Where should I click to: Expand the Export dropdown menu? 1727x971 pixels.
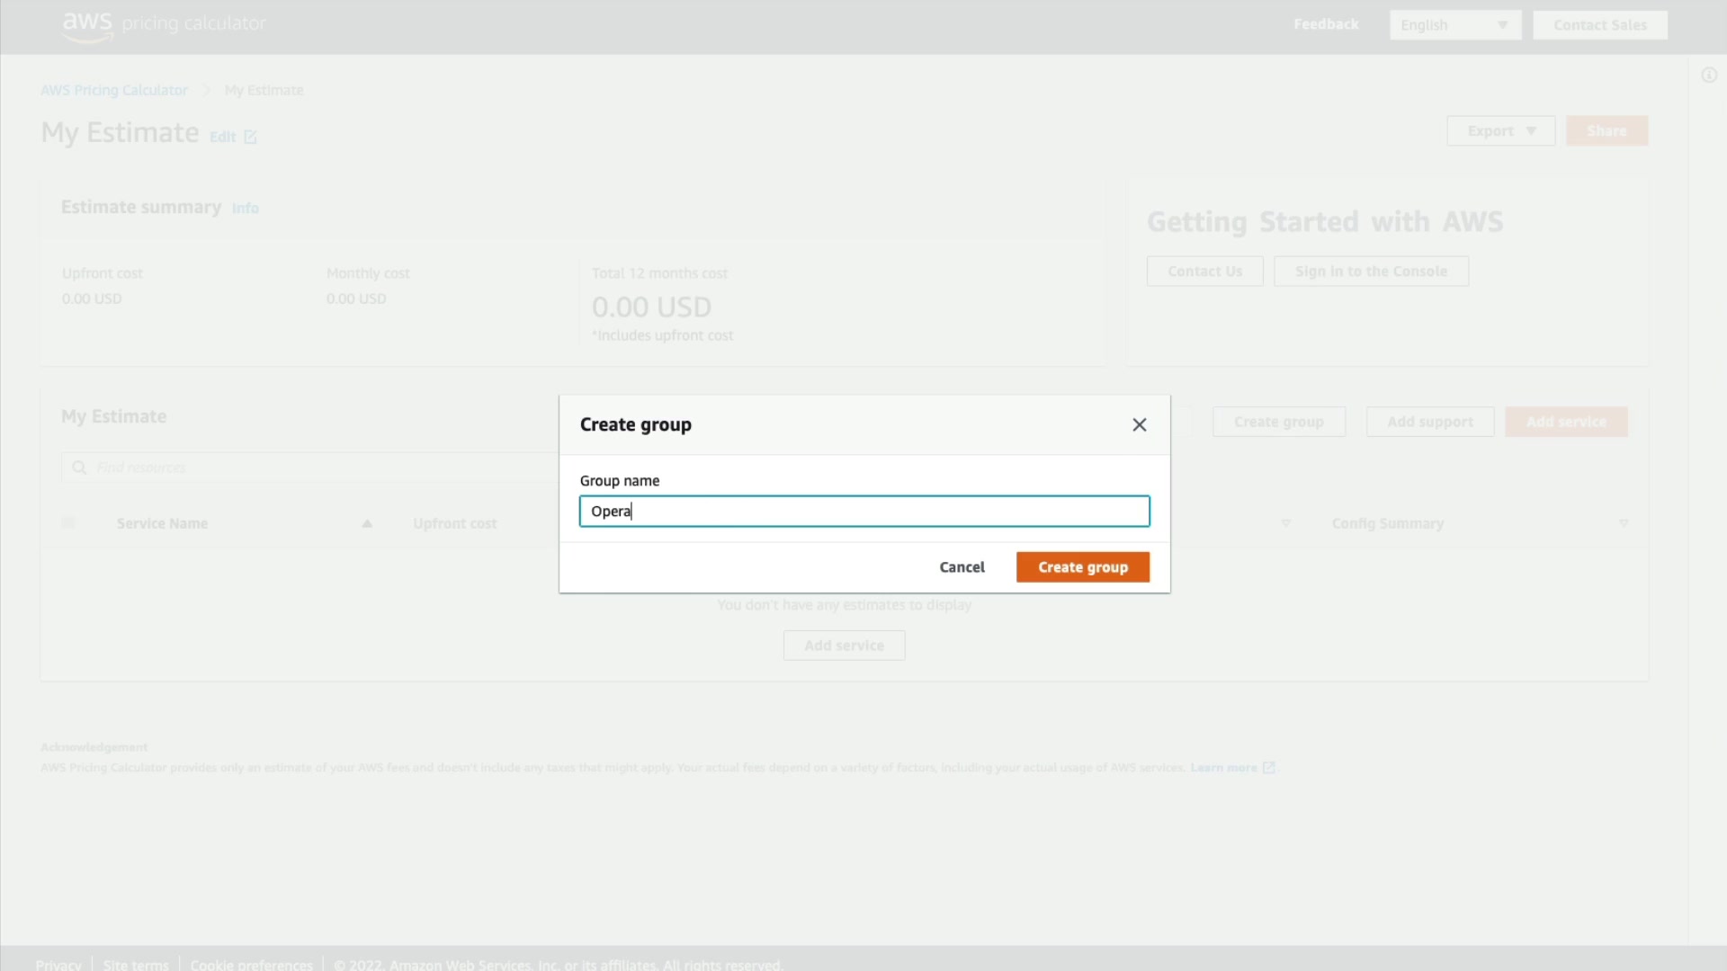[x=1500, y=131]
